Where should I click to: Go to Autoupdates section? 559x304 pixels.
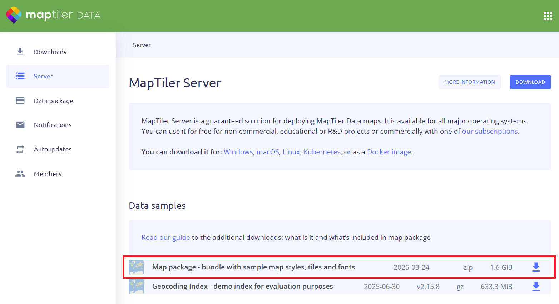pyautogui.click(x=53, y=149)
